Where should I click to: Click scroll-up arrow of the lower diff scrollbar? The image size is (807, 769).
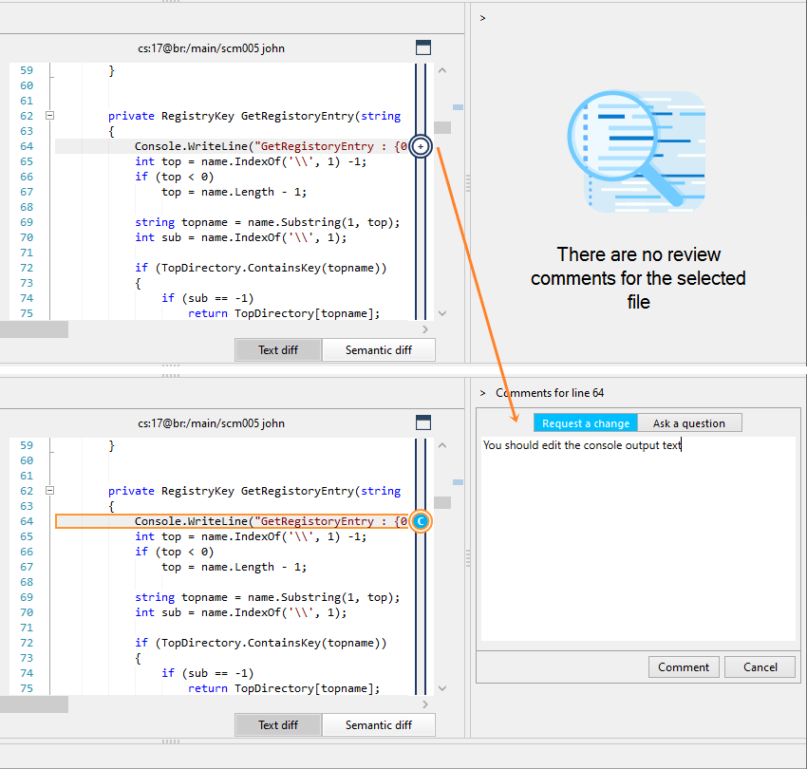coord(442,445)
